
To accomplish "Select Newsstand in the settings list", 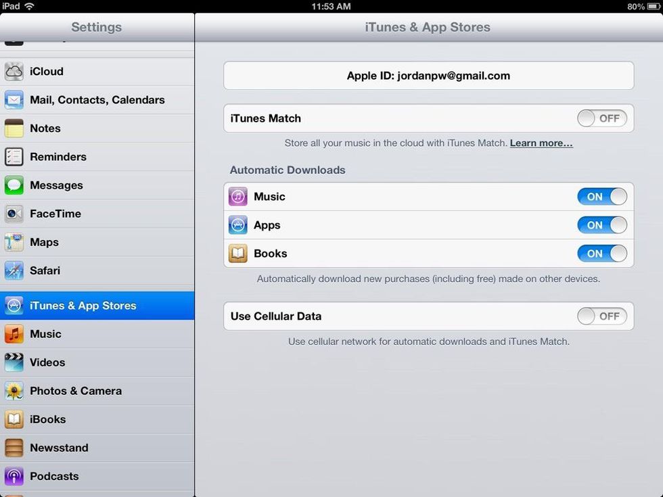I will (59, 448).
